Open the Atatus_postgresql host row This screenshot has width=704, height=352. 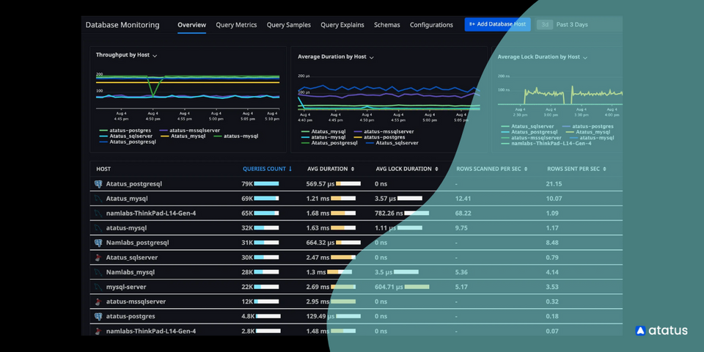(356, 183)
